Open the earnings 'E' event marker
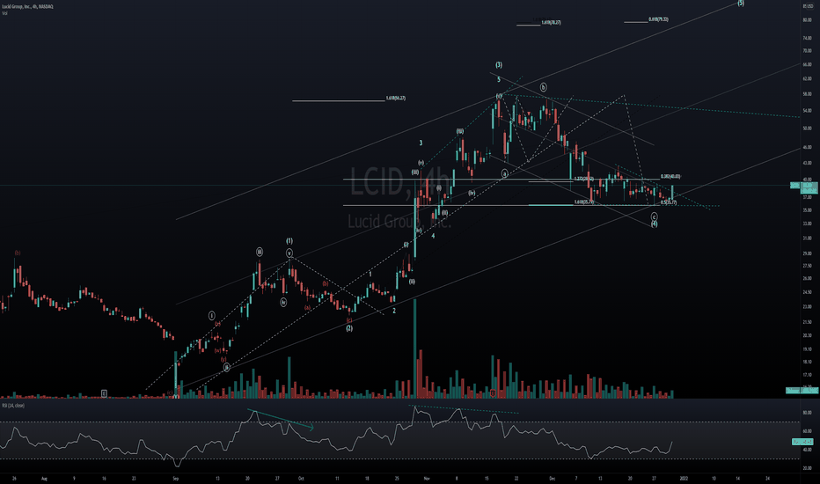This screenshot has width=820, height=484. click(104, 393)
